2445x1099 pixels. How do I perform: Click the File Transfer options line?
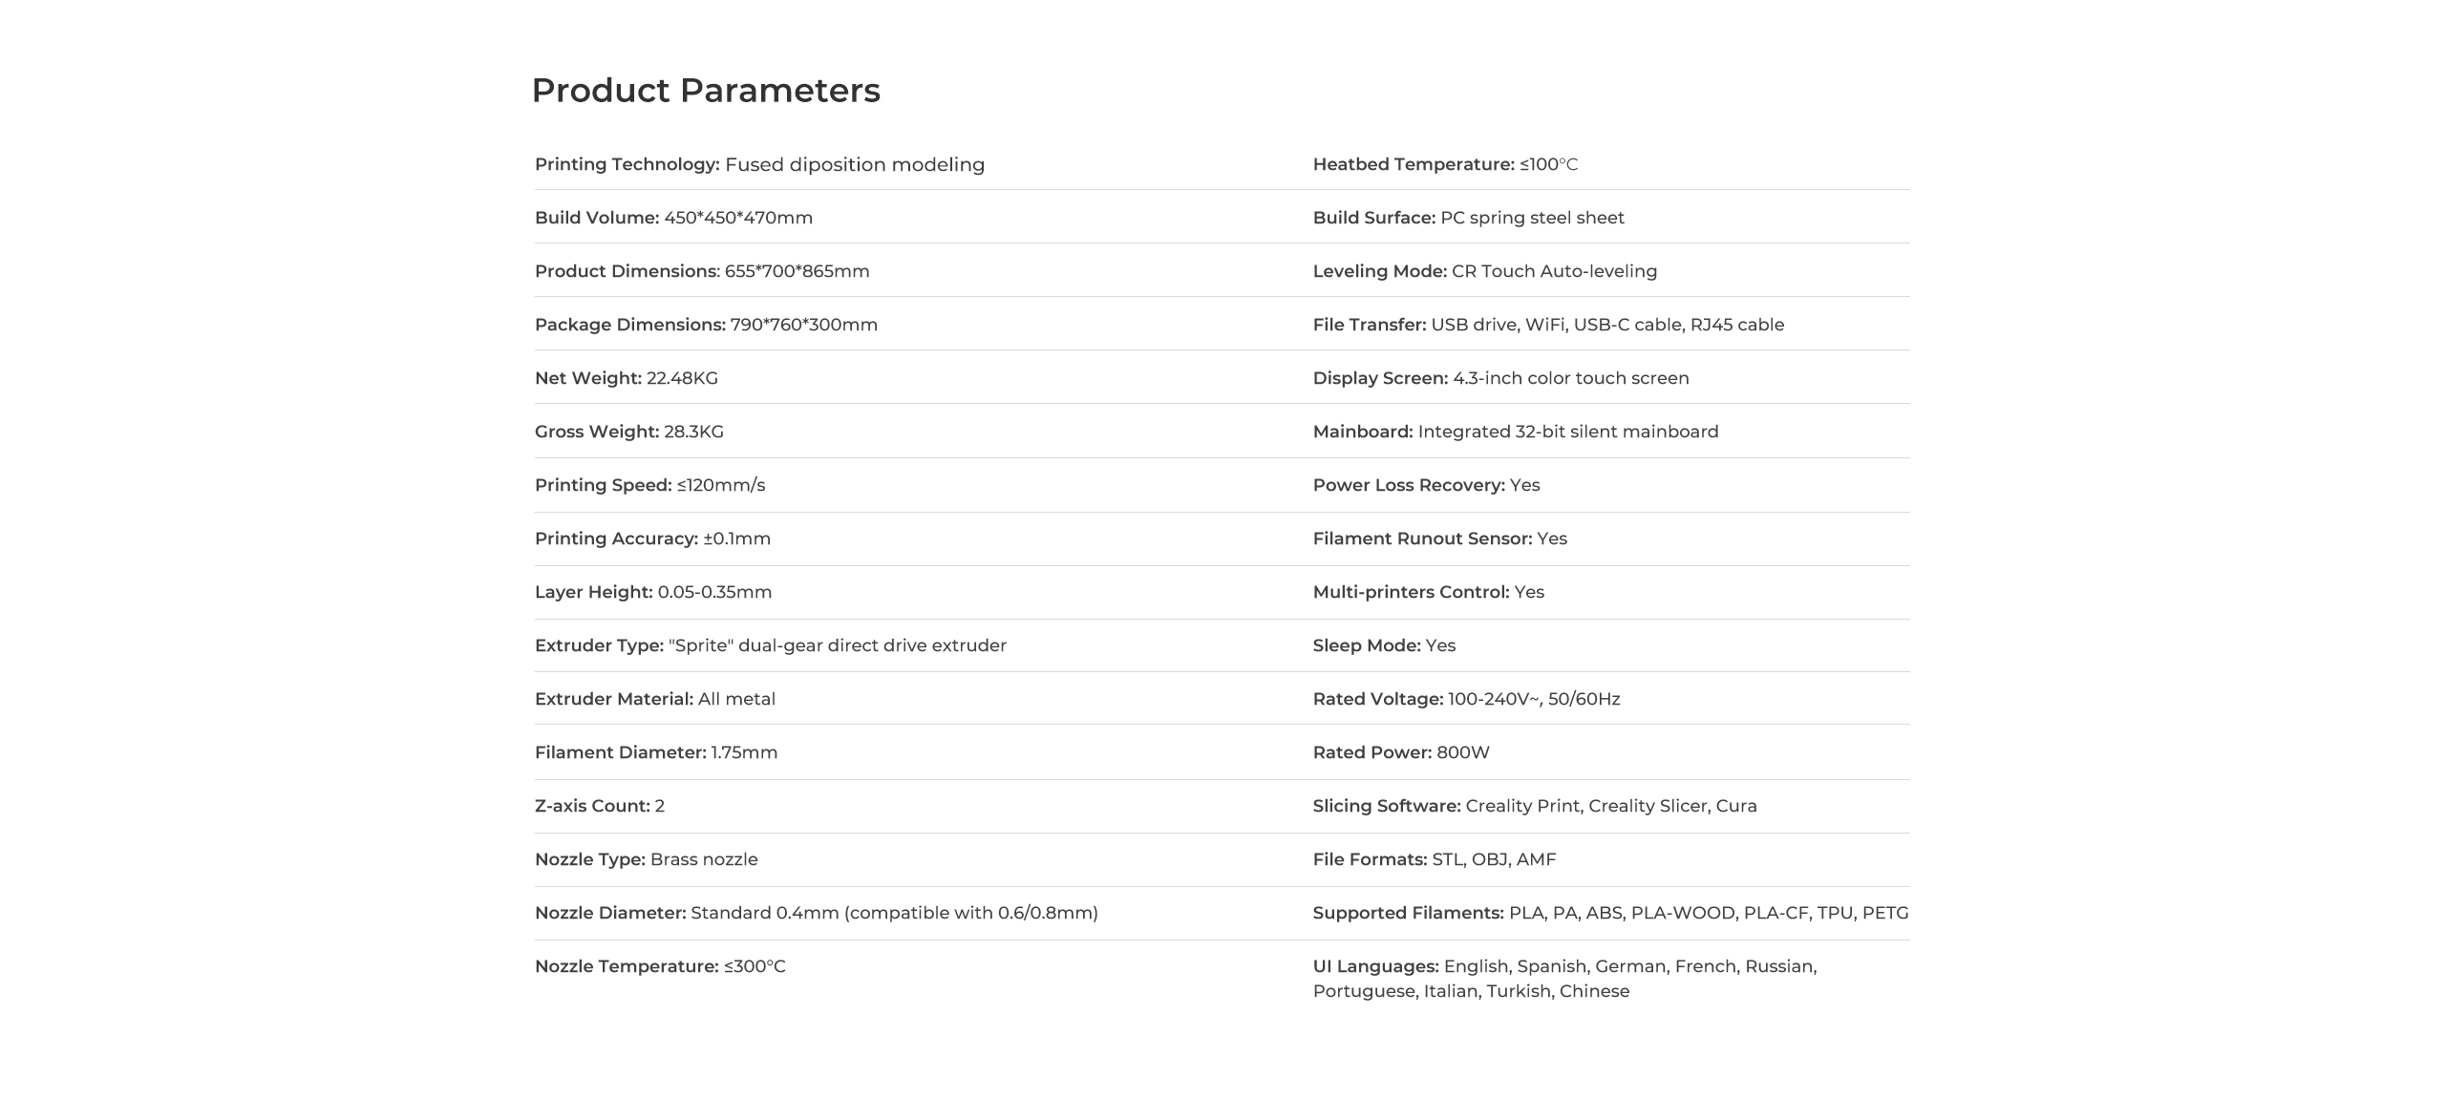click(1547, 325)
